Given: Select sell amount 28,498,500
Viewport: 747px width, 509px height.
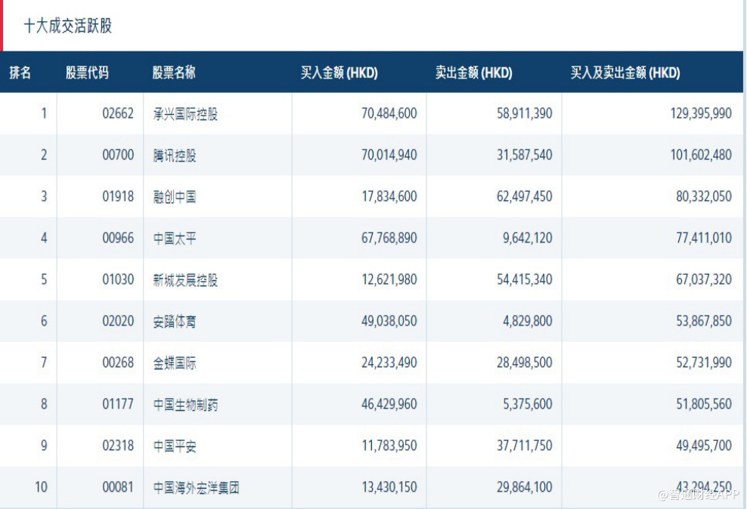Looking at the screenshot, I should (525, 362).
